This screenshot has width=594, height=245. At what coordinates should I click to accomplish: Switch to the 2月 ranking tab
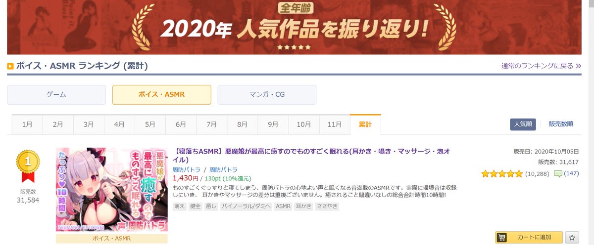(x=58, y=124)
